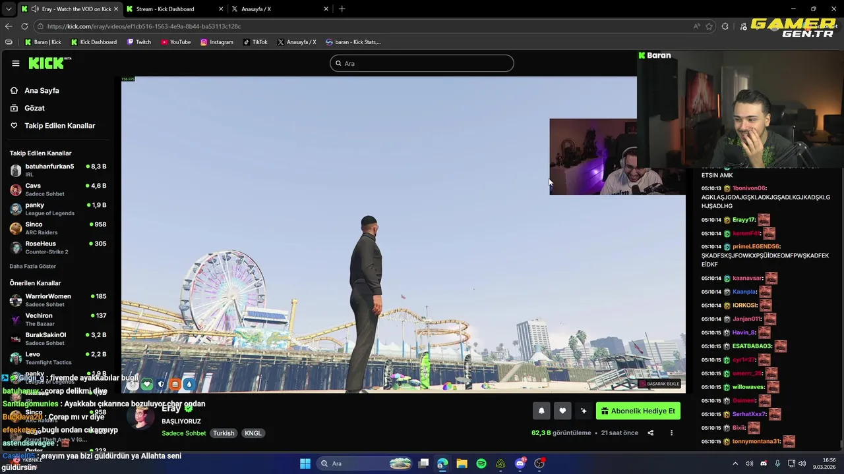Open the Kick hamburger menu

click(x=15, y=63)
